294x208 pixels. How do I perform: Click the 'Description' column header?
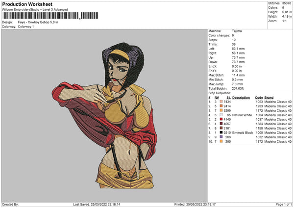241,98
